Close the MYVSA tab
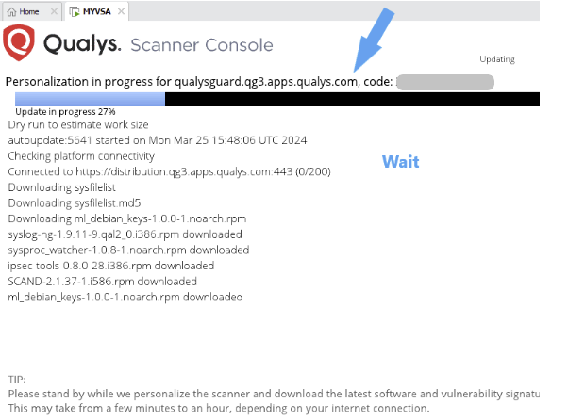 click(121, 11)
